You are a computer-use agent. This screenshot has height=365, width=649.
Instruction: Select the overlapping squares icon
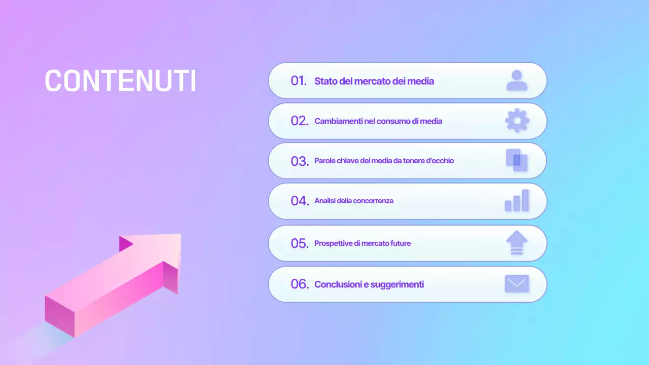tap(517, 160)
